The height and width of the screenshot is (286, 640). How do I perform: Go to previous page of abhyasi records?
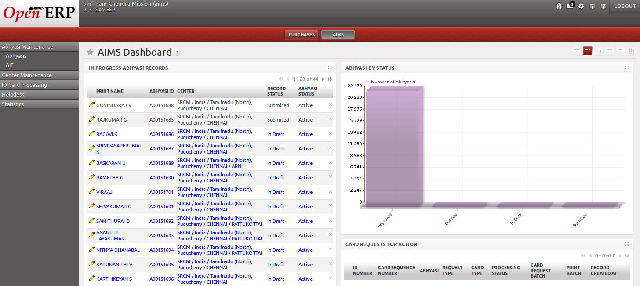click(x=288, y=79)
